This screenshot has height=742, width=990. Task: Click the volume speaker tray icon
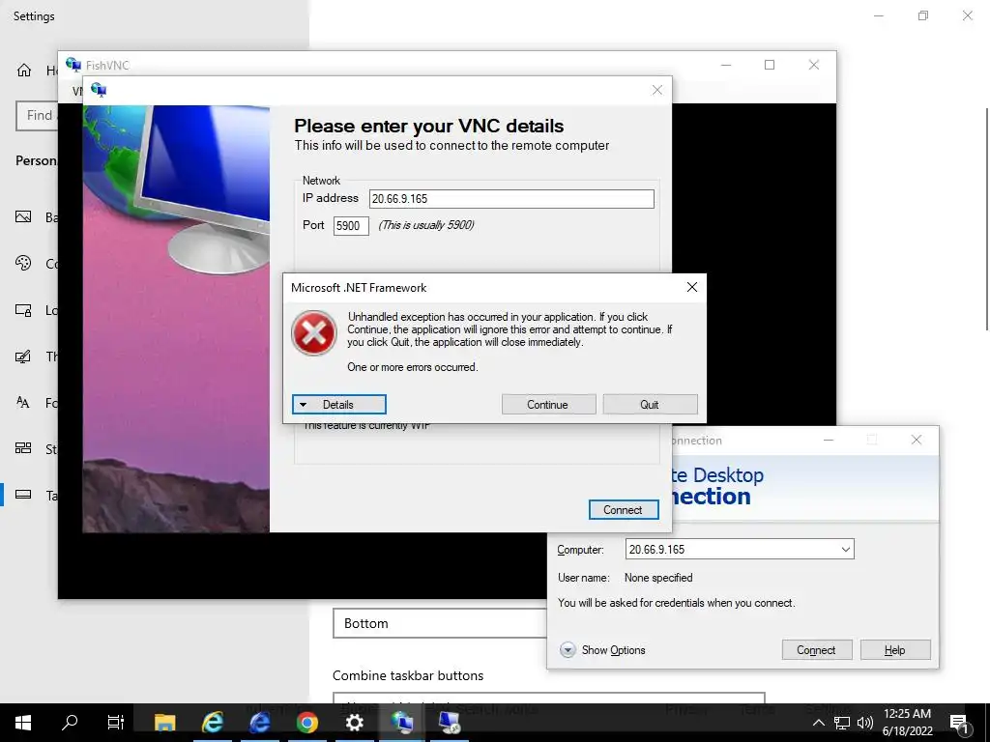[x=865, y=723]
